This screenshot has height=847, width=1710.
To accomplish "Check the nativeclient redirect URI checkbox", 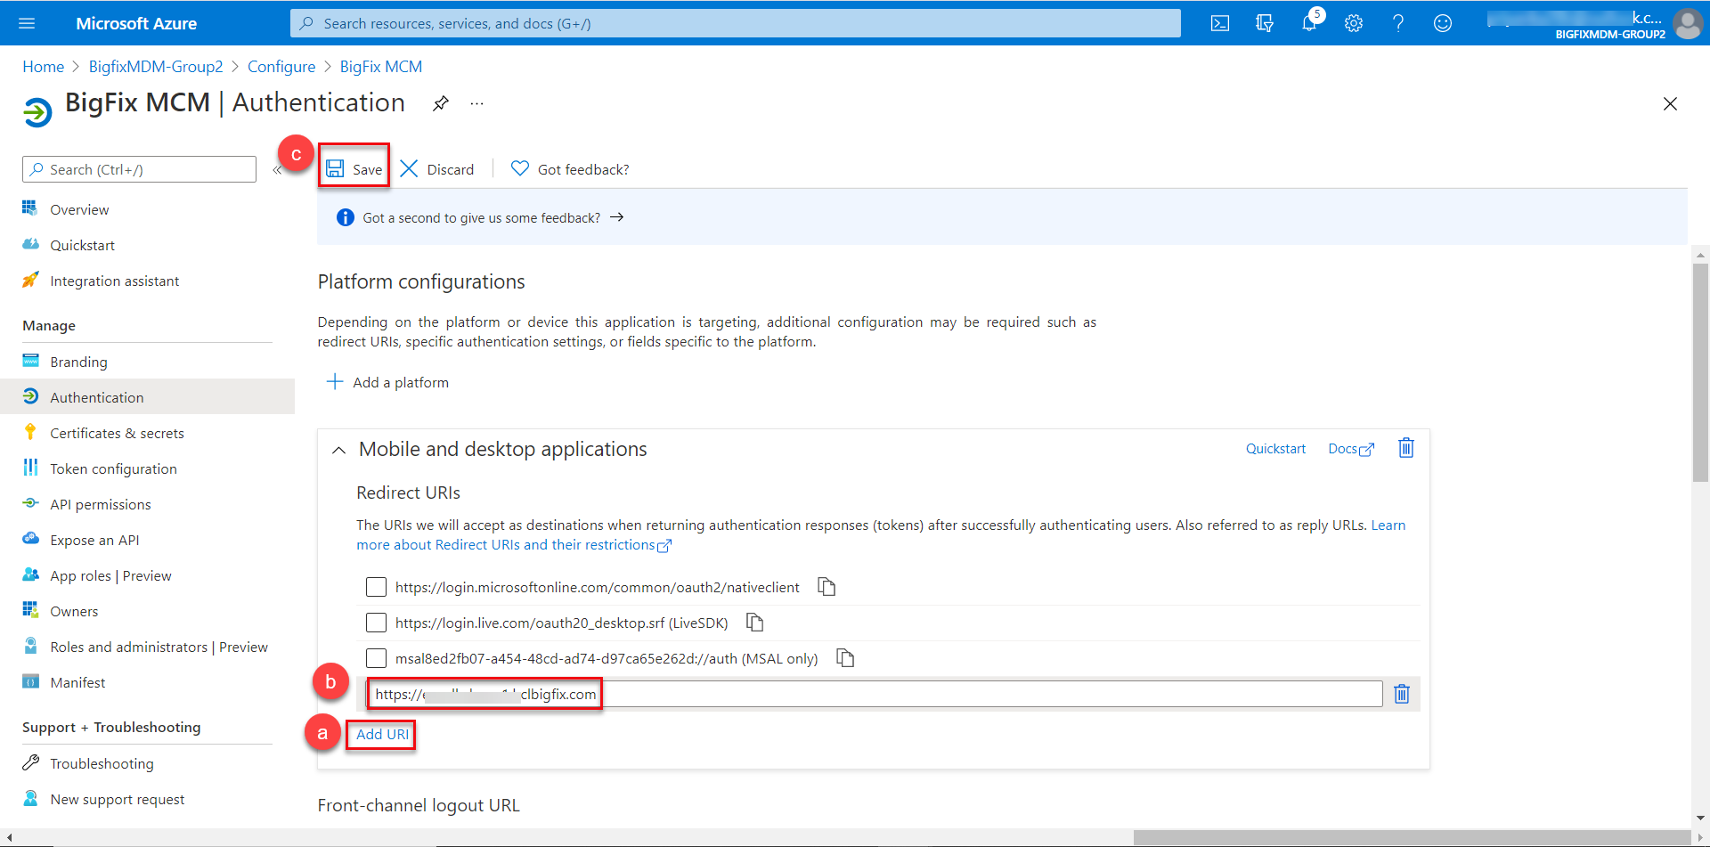I will (376, 587).
